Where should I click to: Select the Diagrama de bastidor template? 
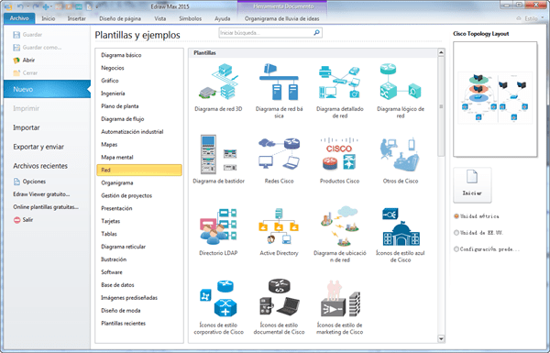(x=218, y=160)
